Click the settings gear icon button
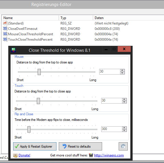This screenshot has width=164, height=163. tap(123, 146)
